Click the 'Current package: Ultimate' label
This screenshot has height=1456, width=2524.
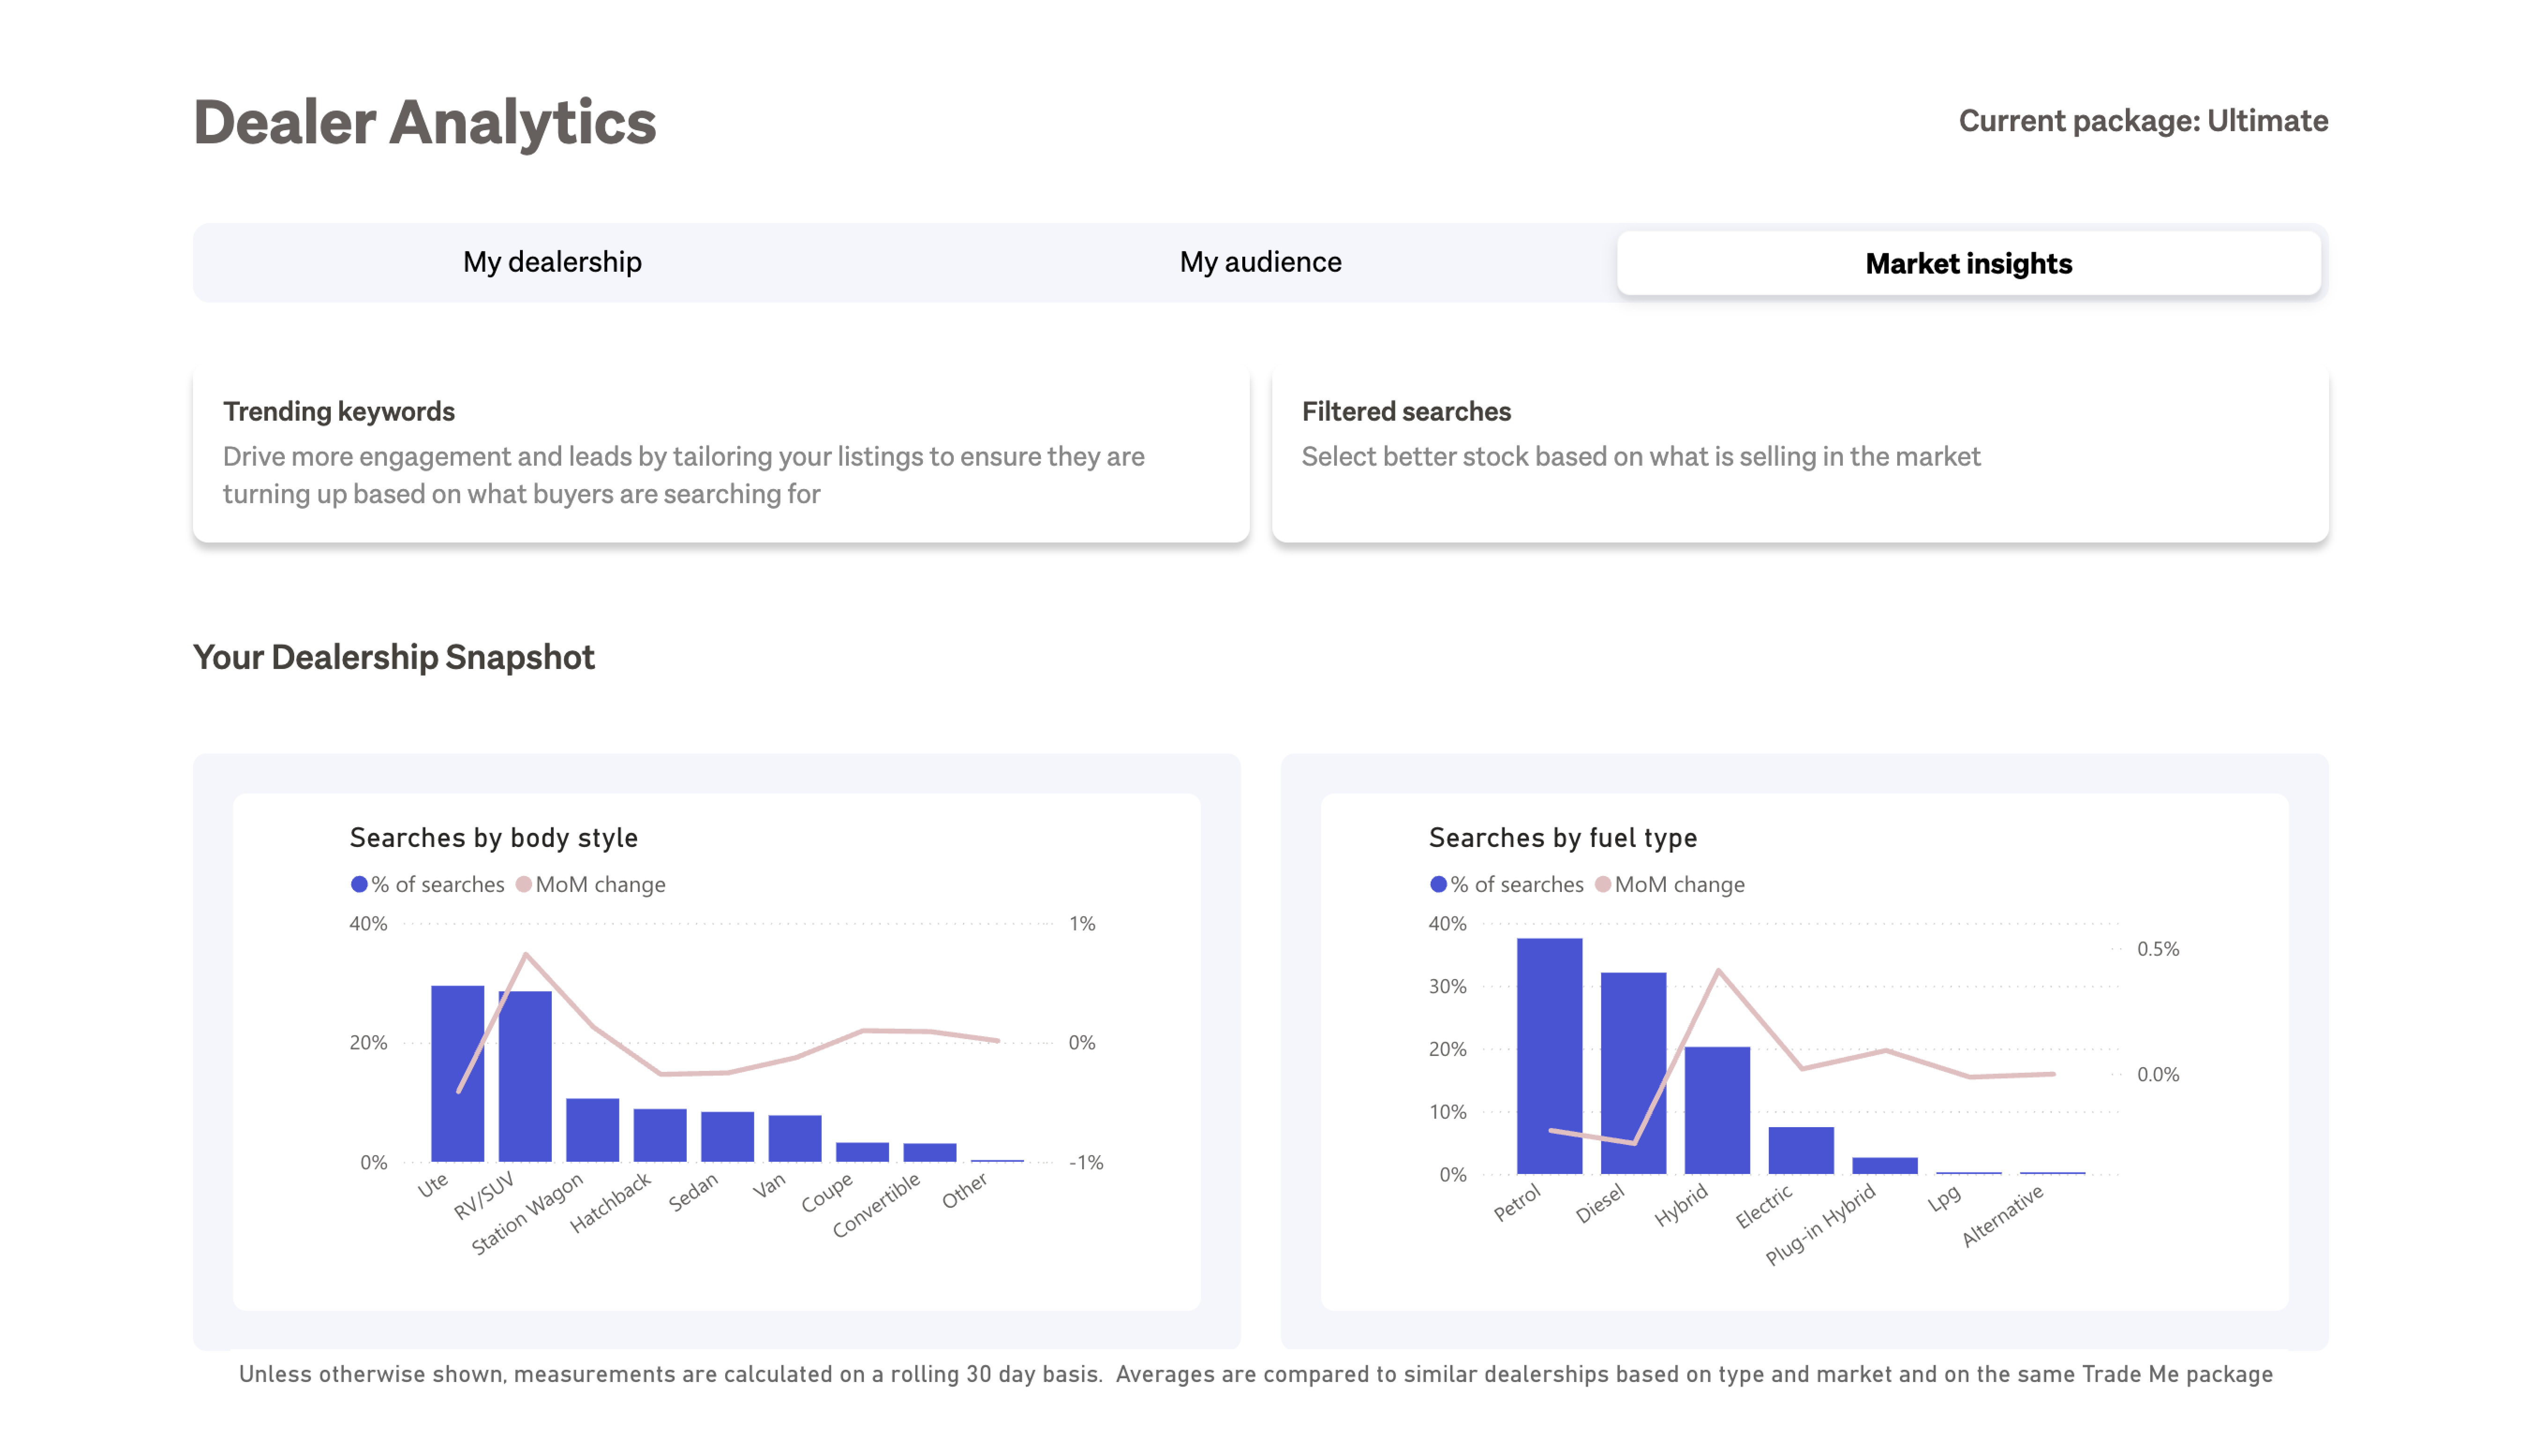(2143, 121)
